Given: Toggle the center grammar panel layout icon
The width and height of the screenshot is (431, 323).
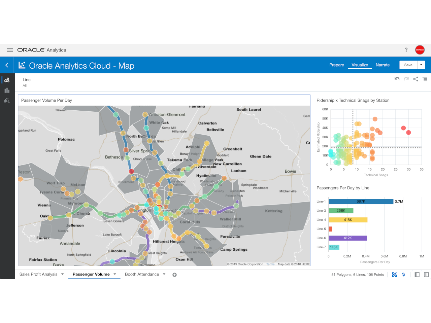Looking at the screenshot, I should pos(426,275).
